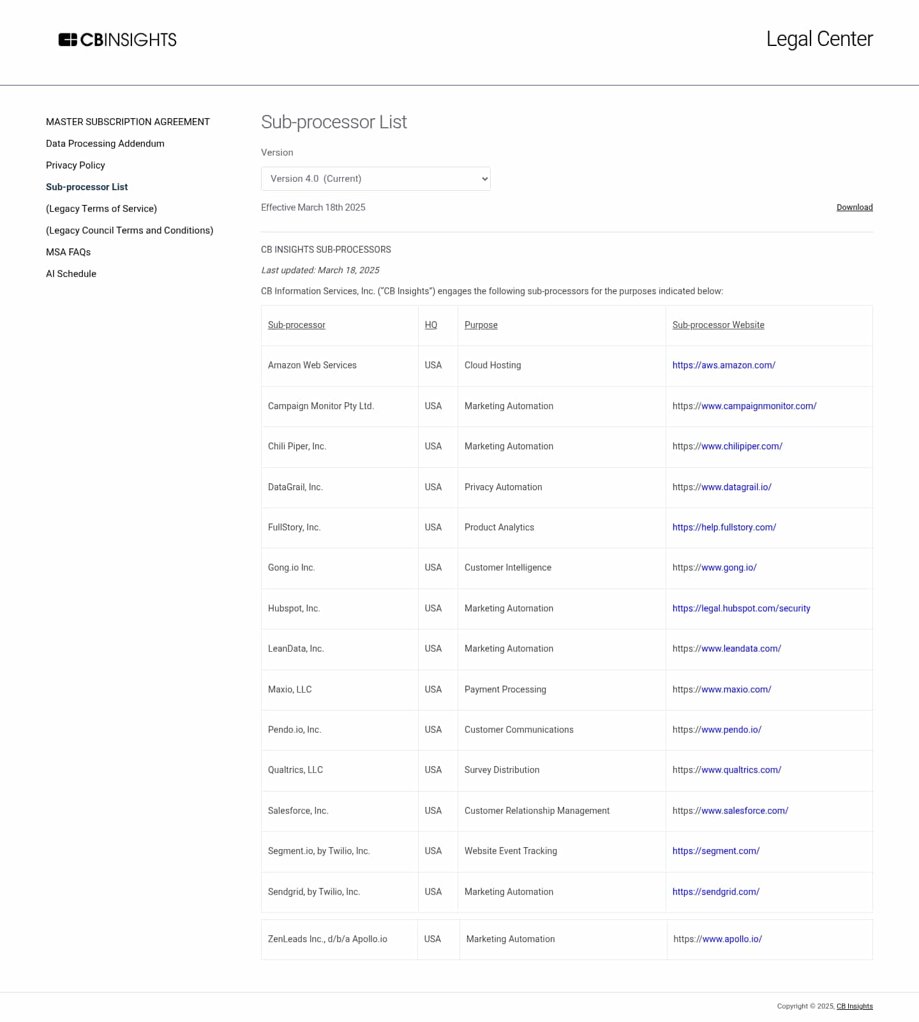
Task: Open the Campaign Monitor website link
Action: coord(758,406)
